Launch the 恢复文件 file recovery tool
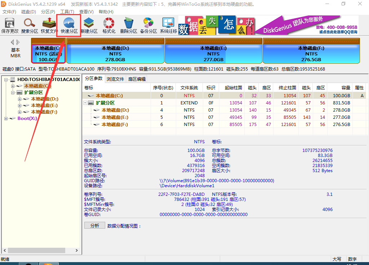This screenshot has width=369, height=265. click(49, 26)
